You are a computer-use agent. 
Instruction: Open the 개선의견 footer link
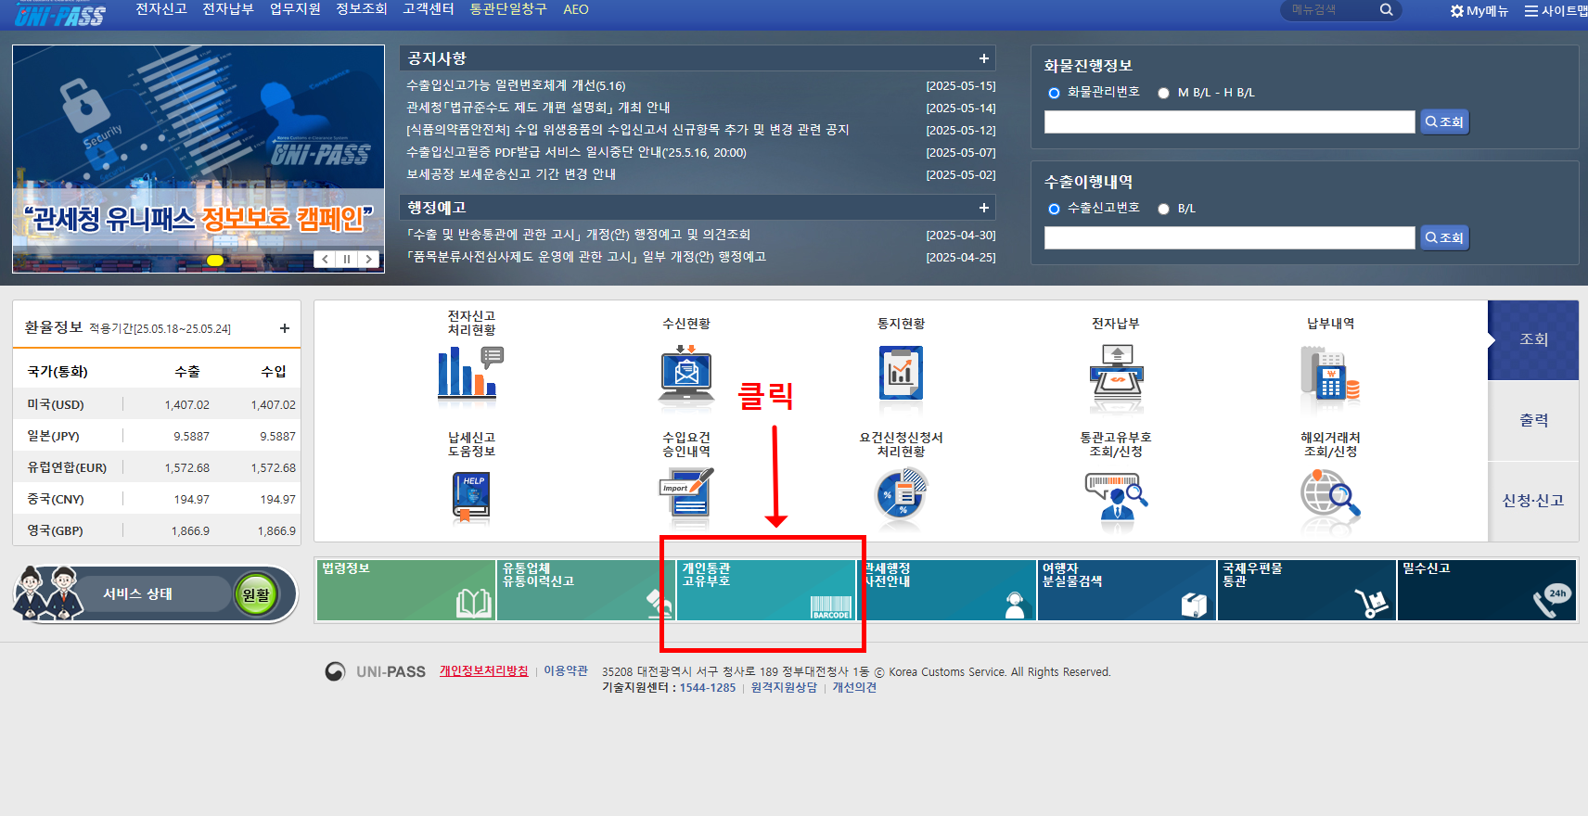point(854,687)
